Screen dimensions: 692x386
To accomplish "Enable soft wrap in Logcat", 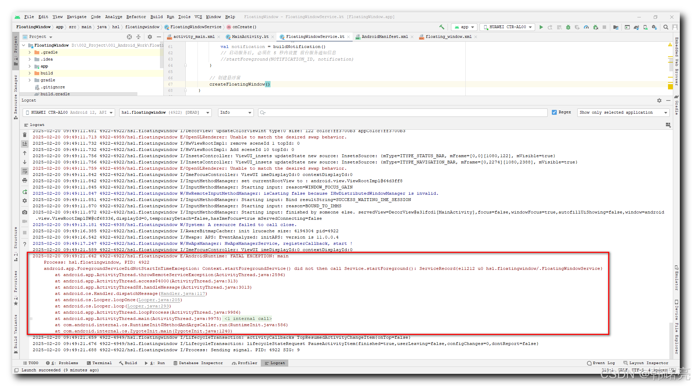I will point(24,171).
